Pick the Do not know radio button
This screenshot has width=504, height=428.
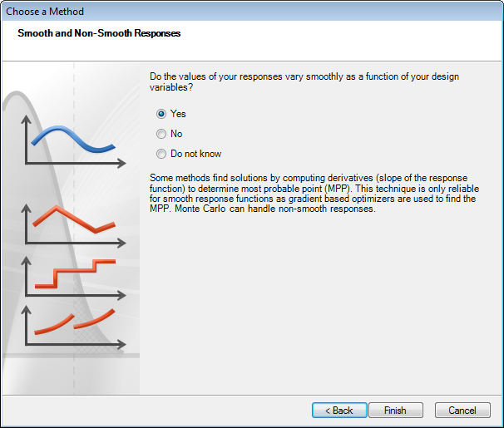point(161,154)
